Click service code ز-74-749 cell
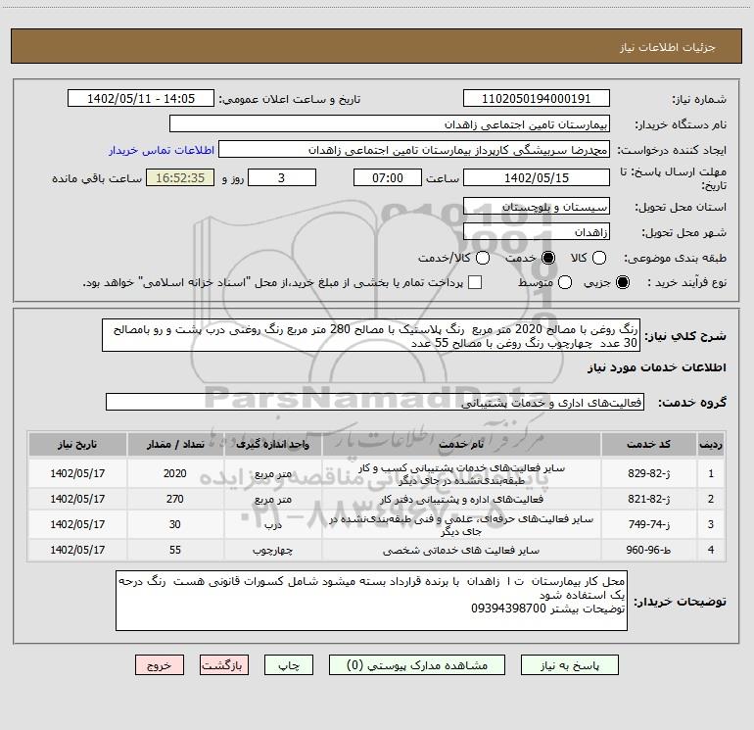Image resolution: width=754 pixels, height=730 pixels. 648,524
